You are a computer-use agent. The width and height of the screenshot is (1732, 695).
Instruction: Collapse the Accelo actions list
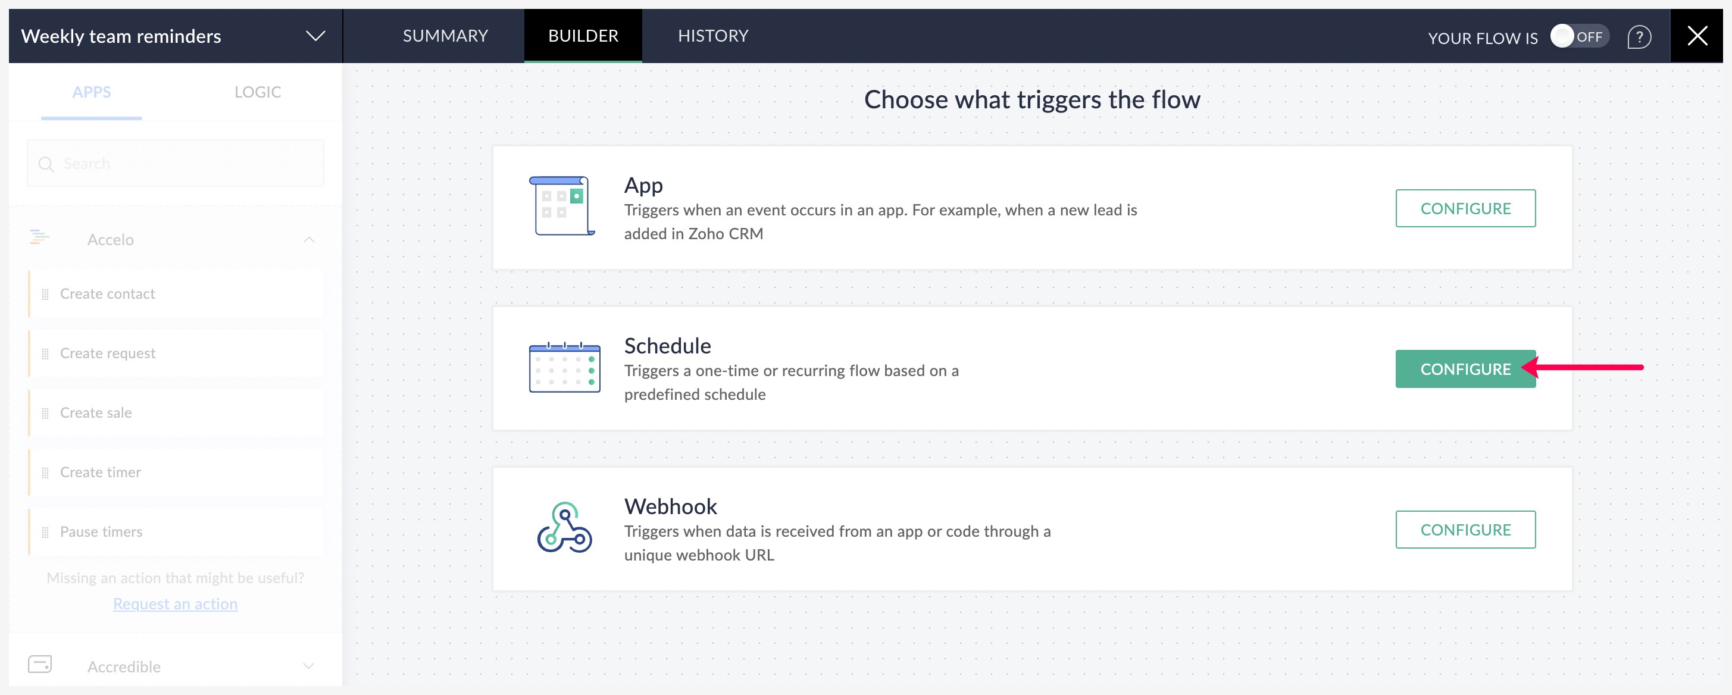309,239
